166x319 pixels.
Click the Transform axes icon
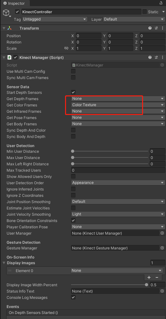(9, 28)
